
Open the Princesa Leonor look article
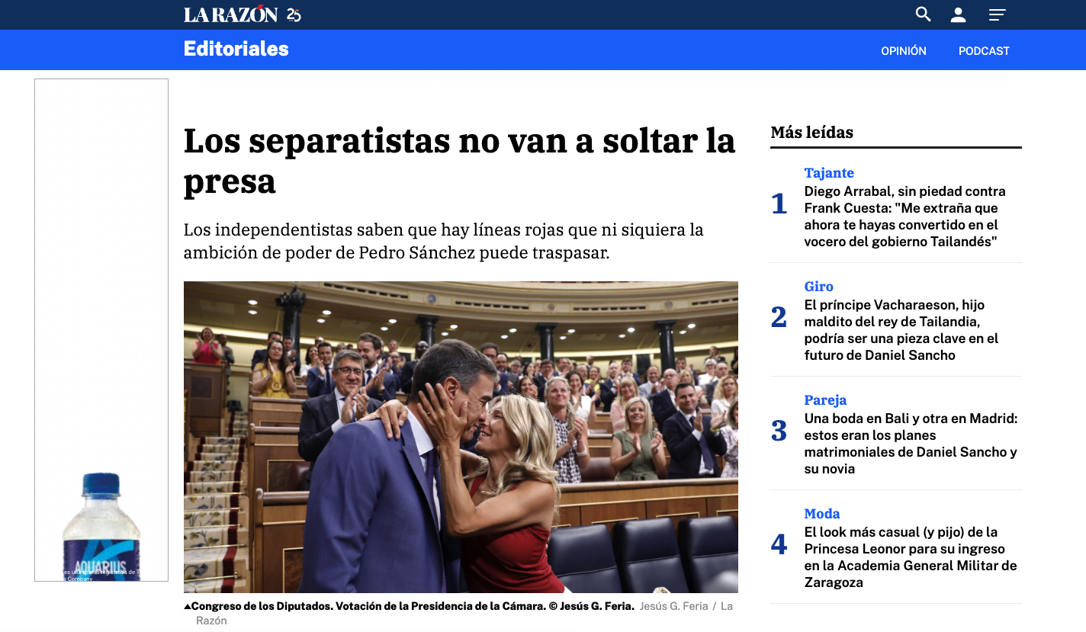911,557
